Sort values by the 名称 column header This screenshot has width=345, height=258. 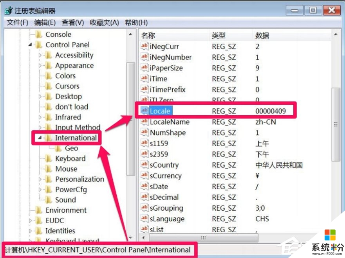coord(149,36)
